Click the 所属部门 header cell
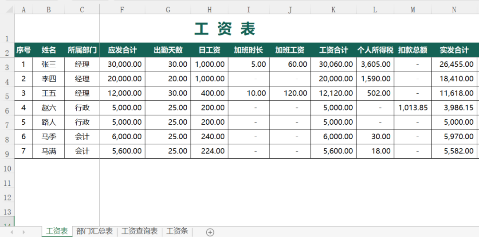Viewport: 479px width, 237px height. tap(82, 50)
